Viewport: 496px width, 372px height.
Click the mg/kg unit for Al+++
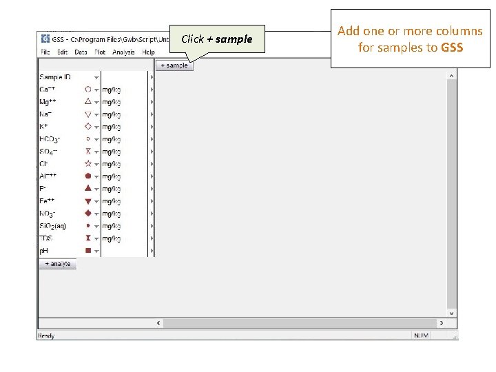pyautogui.click(x=112, y=176)
